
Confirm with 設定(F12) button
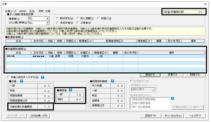(151, 116)
